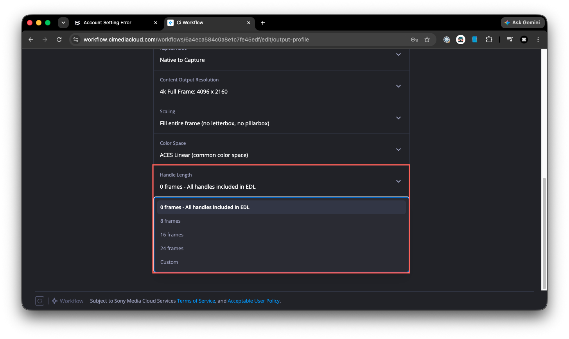Open the Terms of Service link
The width and height of the screenshot is (569, 339).
coord(196,301)
